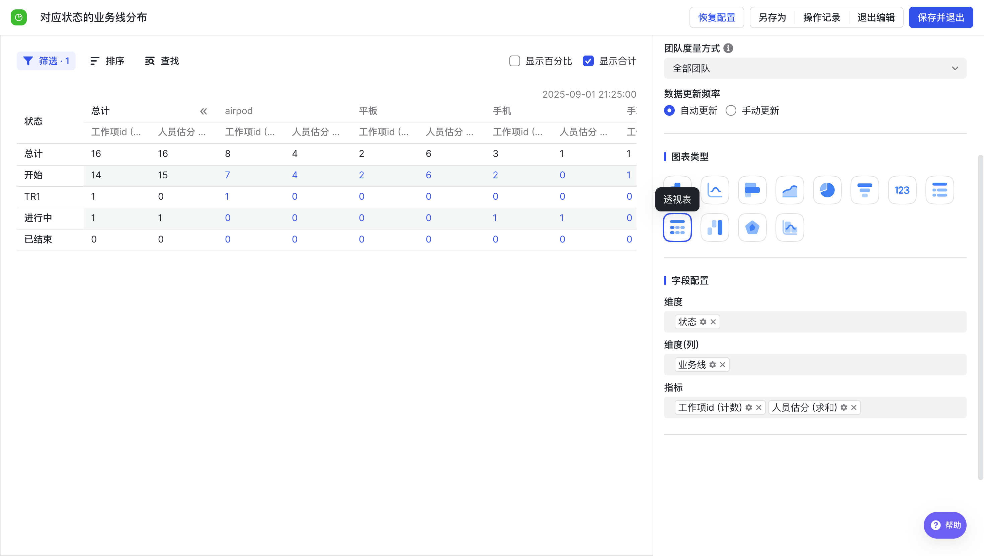Click 退出编辑 button
Image resolution: width=984 pixels, height=556 pixels.
[876, 17]
